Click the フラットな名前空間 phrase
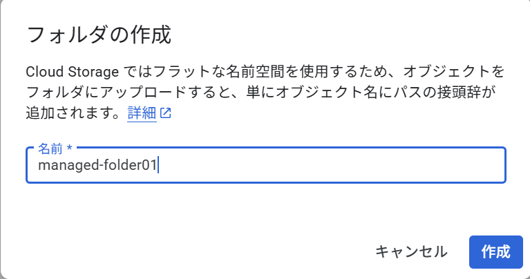 tap(198, 72)
